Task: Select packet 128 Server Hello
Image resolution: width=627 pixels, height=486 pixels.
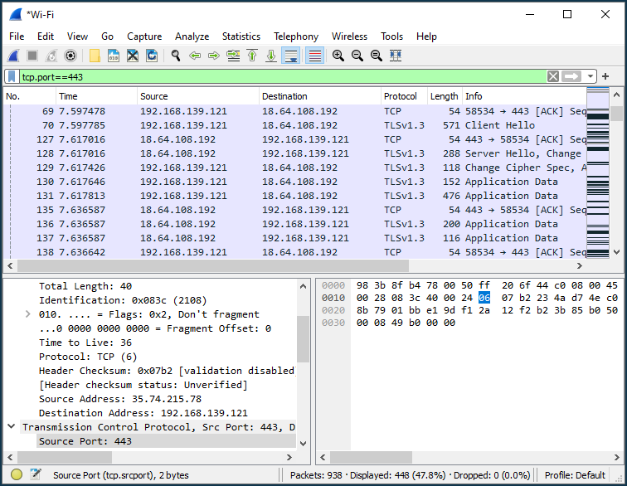Action: [295, 153]
